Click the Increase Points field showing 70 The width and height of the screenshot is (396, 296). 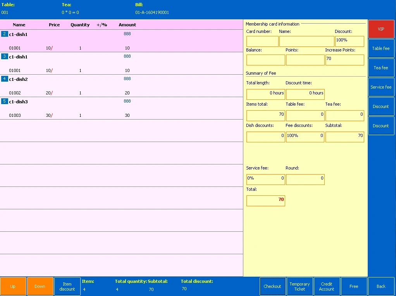344,60
